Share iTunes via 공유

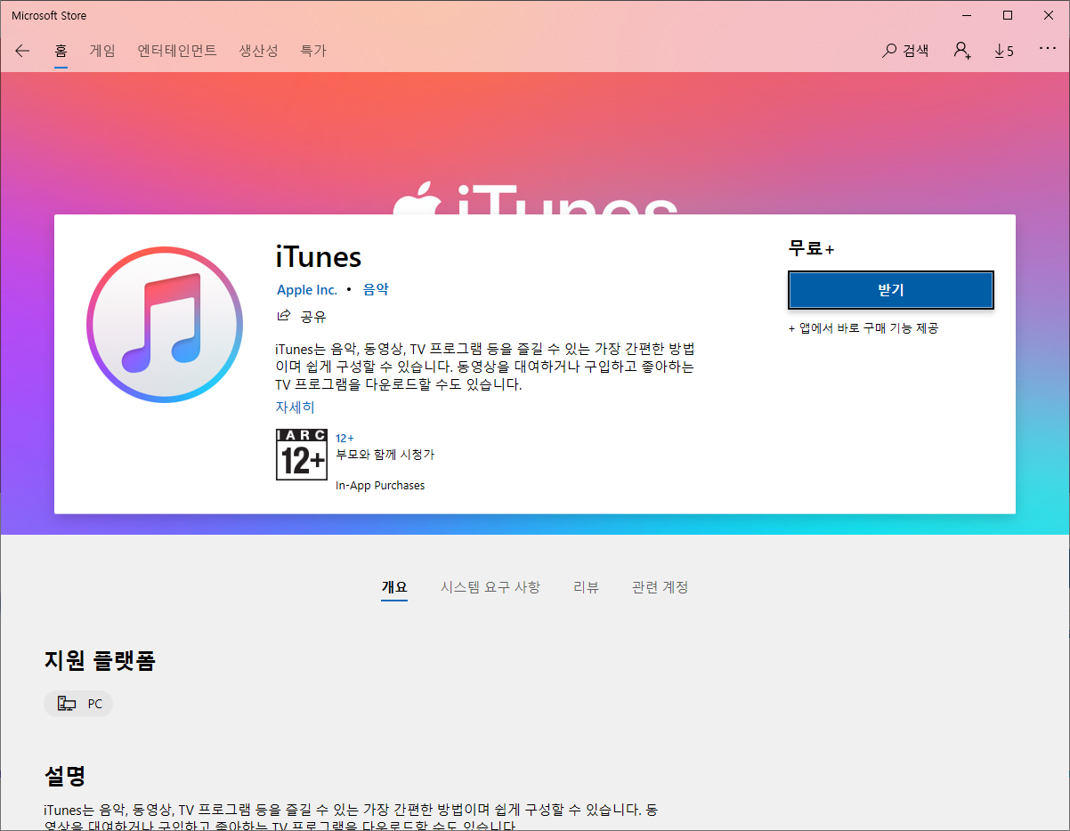[x=302, y=316]
